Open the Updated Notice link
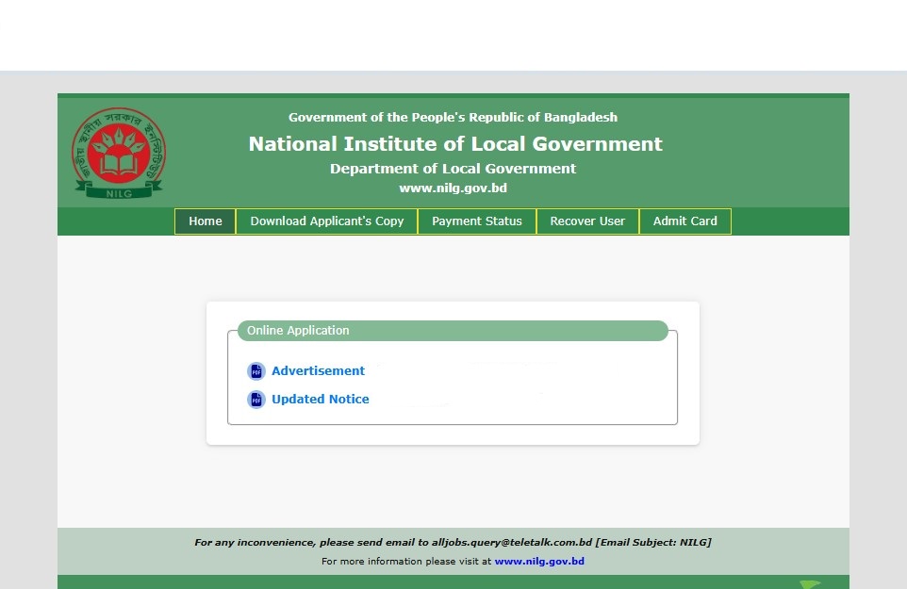The height and width of the screenshot is (589, 907). pos(320,400)
